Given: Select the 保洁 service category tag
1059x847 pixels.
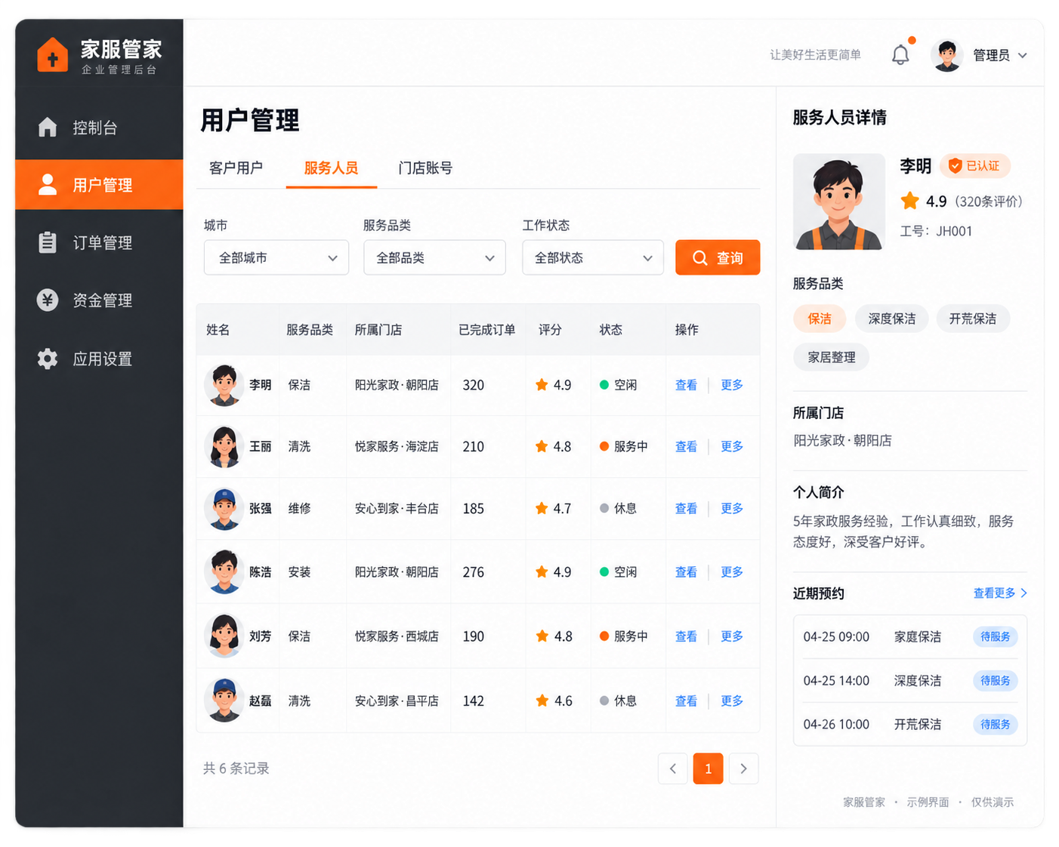Looking at the screenshot, I should (x=820, y=319).
